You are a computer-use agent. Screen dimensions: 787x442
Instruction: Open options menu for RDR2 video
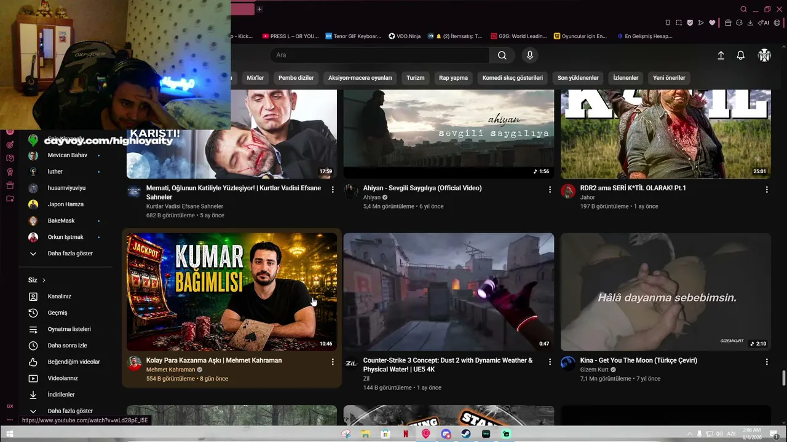coord(767,190)
